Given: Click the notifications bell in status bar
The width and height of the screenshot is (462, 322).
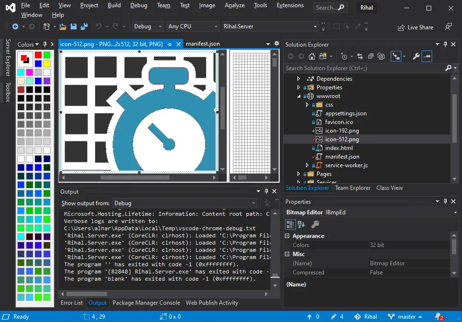Looking at the screenshot, I should click(x=438, y=317).
